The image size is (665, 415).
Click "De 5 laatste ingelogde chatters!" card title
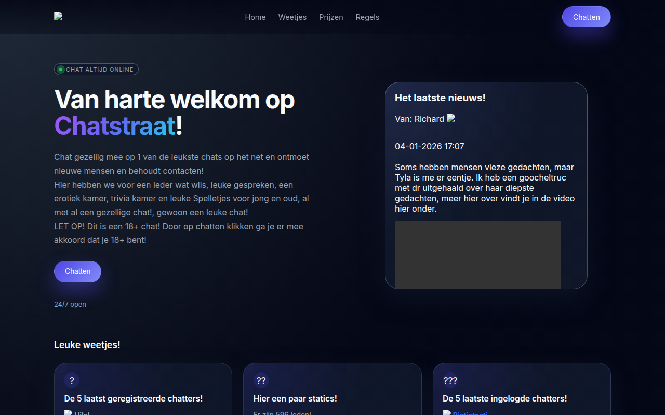(x=505, y=398)
